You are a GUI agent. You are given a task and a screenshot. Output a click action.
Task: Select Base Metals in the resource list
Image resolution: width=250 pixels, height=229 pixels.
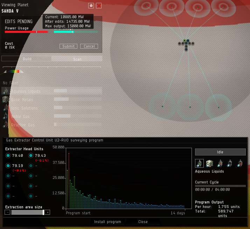coord(52,99)
